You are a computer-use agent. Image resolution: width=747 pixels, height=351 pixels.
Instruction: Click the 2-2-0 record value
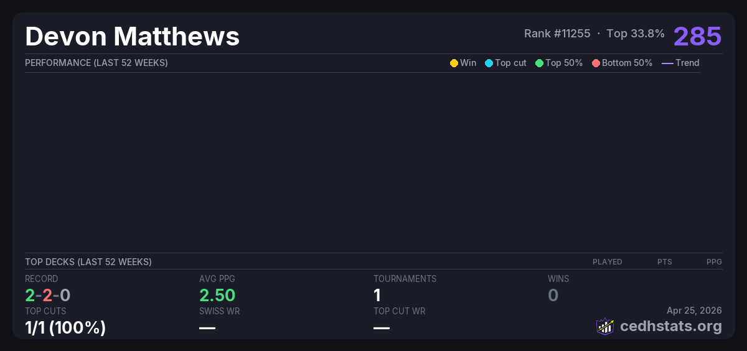click(x=47, y=295)
